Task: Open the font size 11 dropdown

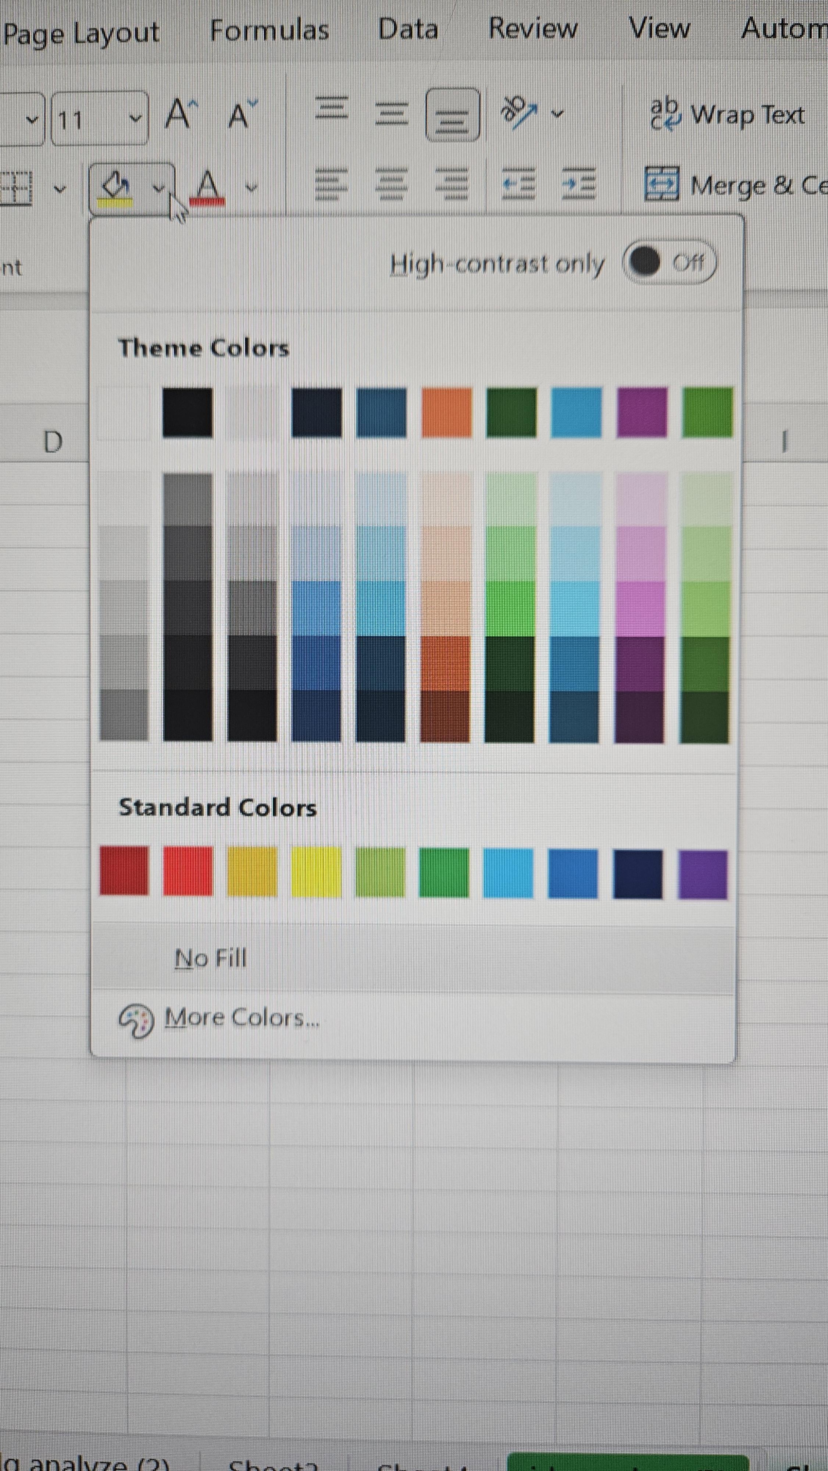Action: click(x=135, y=119)
